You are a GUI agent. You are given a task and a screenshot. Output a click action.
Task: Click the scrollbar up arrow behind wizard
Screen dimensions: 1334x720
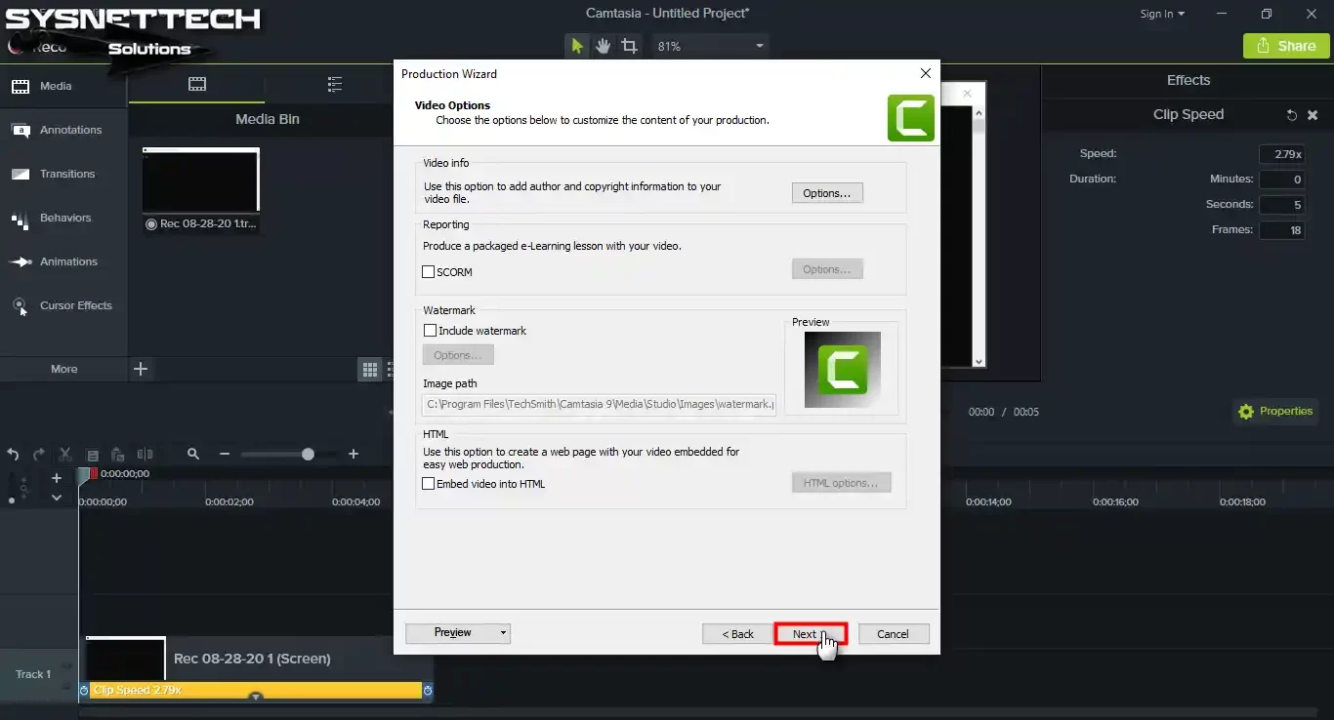click(980, 113)
